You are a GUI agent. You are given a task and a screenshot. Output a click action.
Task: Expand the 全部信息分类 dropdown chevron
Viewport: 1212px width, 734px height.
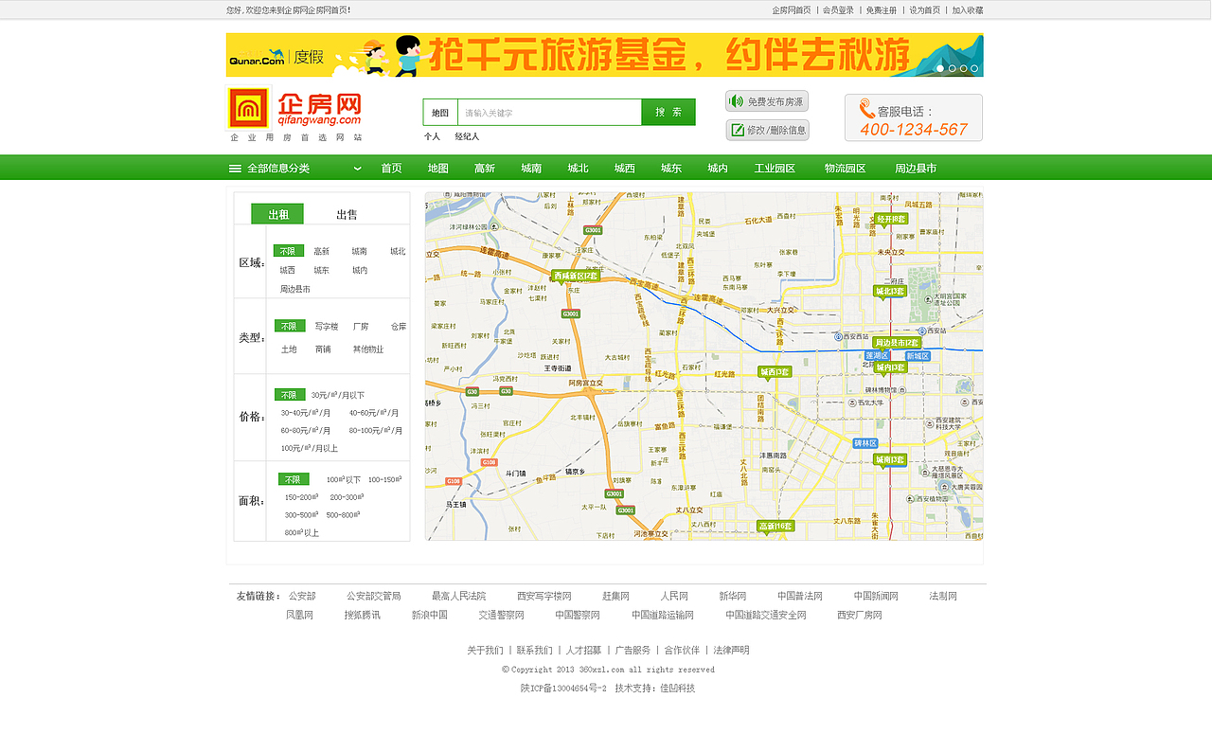coord(357,169)
